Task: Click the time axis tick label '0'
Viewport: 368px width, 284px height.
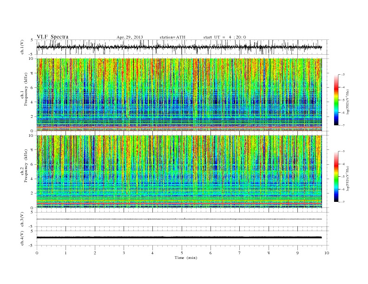Action: (x=37, y=253)
